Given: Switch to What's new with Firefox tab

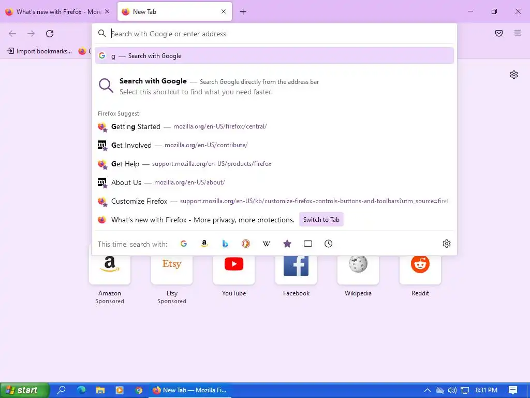Looking at the screenshot, I should click(57, 12).
